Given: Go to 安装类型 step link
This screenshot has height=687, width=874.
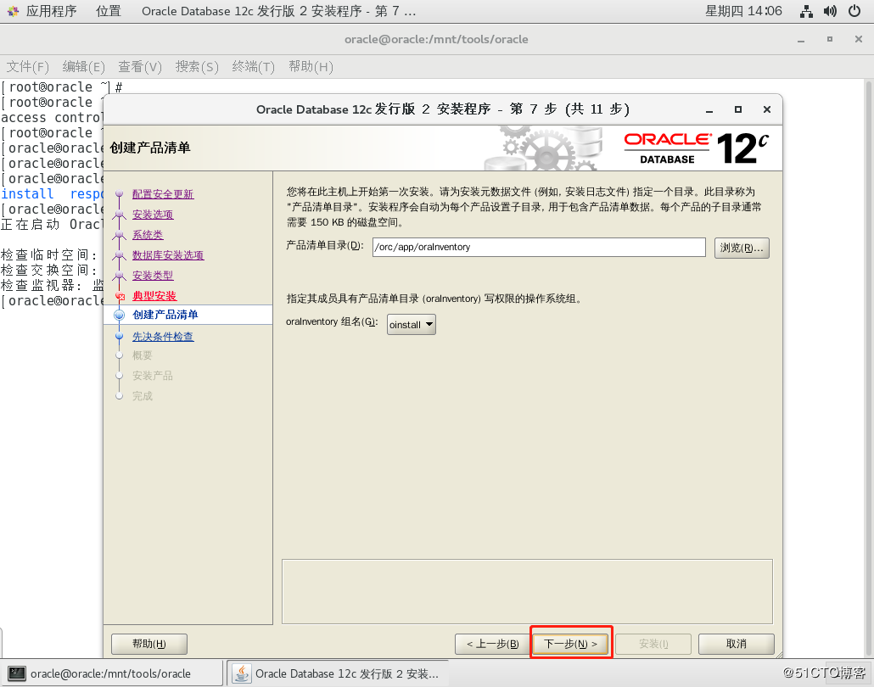Looking at the screenshot, I should (153, 276).
